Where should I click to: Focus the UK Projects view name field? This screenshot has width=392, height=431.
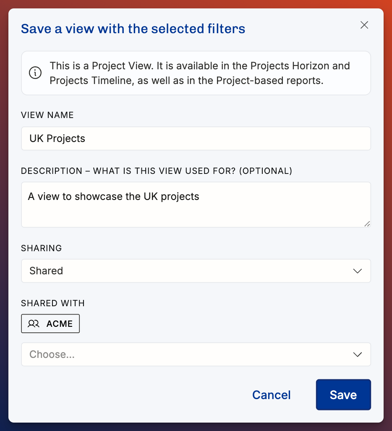196,139
